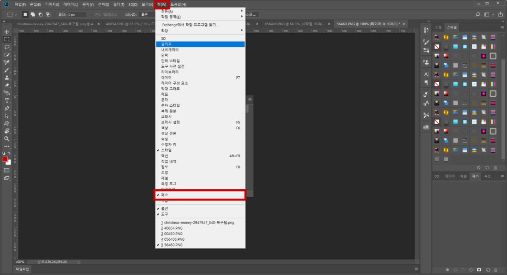
Task: Select the Quick Selection tool
Action: (x=6, y=55)
